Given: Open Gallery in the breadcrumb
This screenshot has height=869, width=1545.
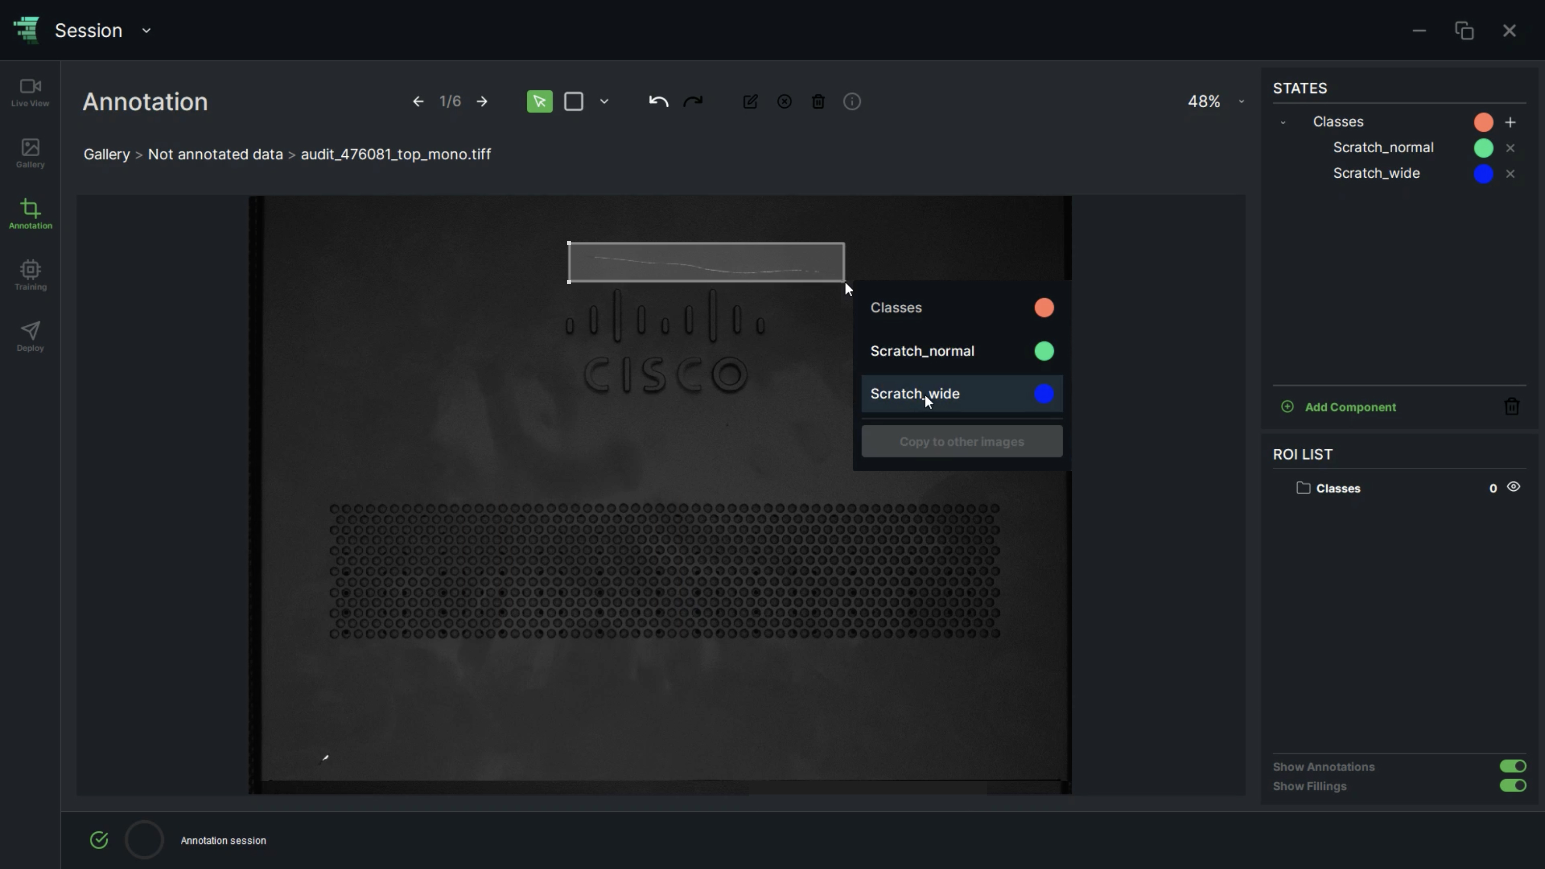Looking at the screenshot, I should [x=107, y=155].
